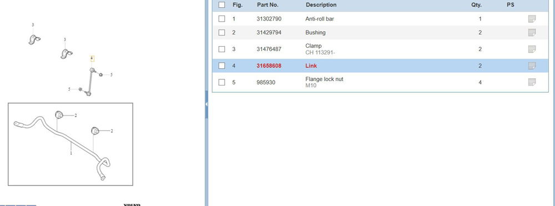555x206 pixels.
Task: Open note icon for Link row
Action: (x=532, y=66)
